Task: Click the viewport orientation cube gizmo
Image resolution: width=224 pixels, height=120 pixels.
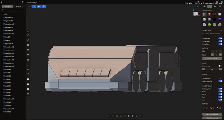Action: pyautogui.click(x=196, y=14)
